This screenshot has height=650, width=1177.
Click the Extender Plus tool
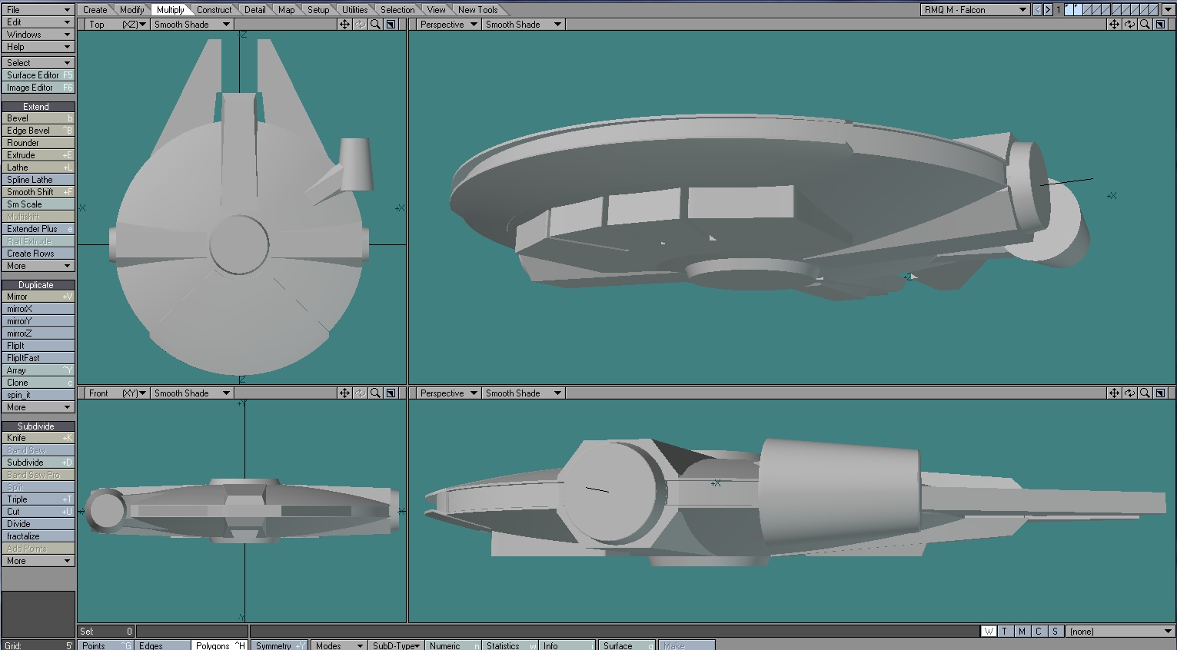coord(38,229)
